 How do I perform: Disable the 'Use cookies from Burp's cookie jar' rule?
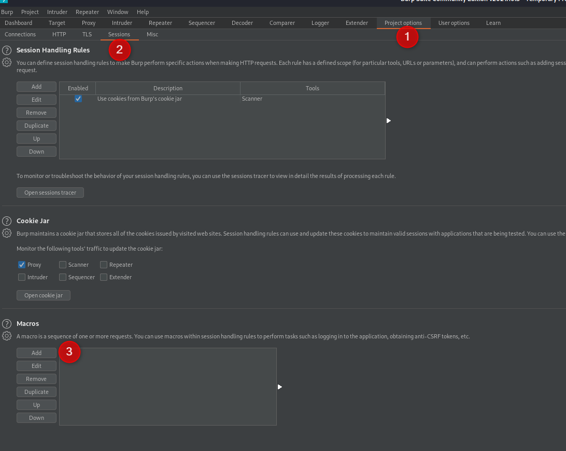pos(78,99)
